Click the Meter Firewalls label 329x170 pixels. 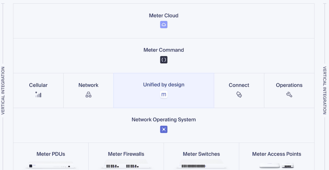(x=126, y=154)
